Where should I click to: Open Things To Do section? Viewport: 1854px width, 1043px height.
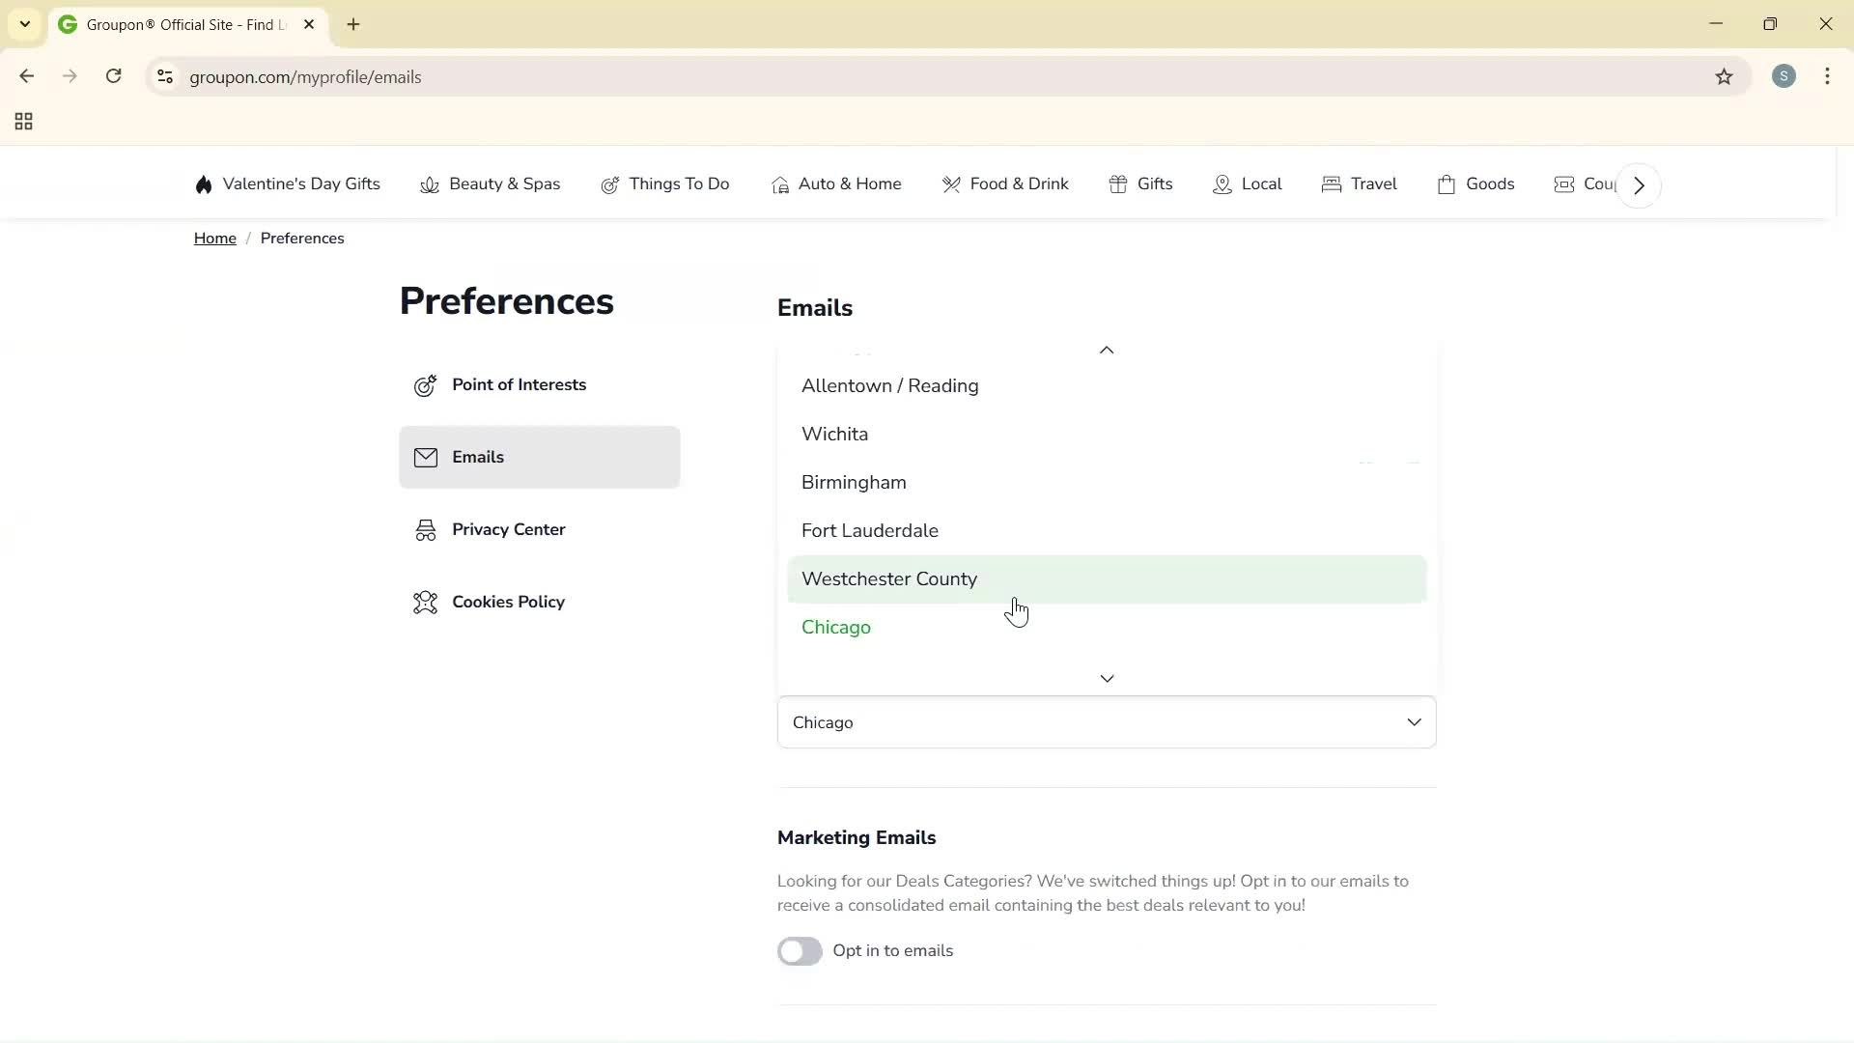coord(611,184)
